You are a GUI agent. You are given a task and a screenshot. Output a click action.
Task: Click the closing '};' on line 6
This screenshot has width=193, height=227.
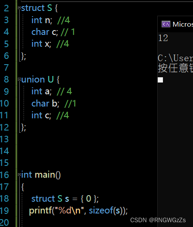pyautogui.click(x=24, y=56)
